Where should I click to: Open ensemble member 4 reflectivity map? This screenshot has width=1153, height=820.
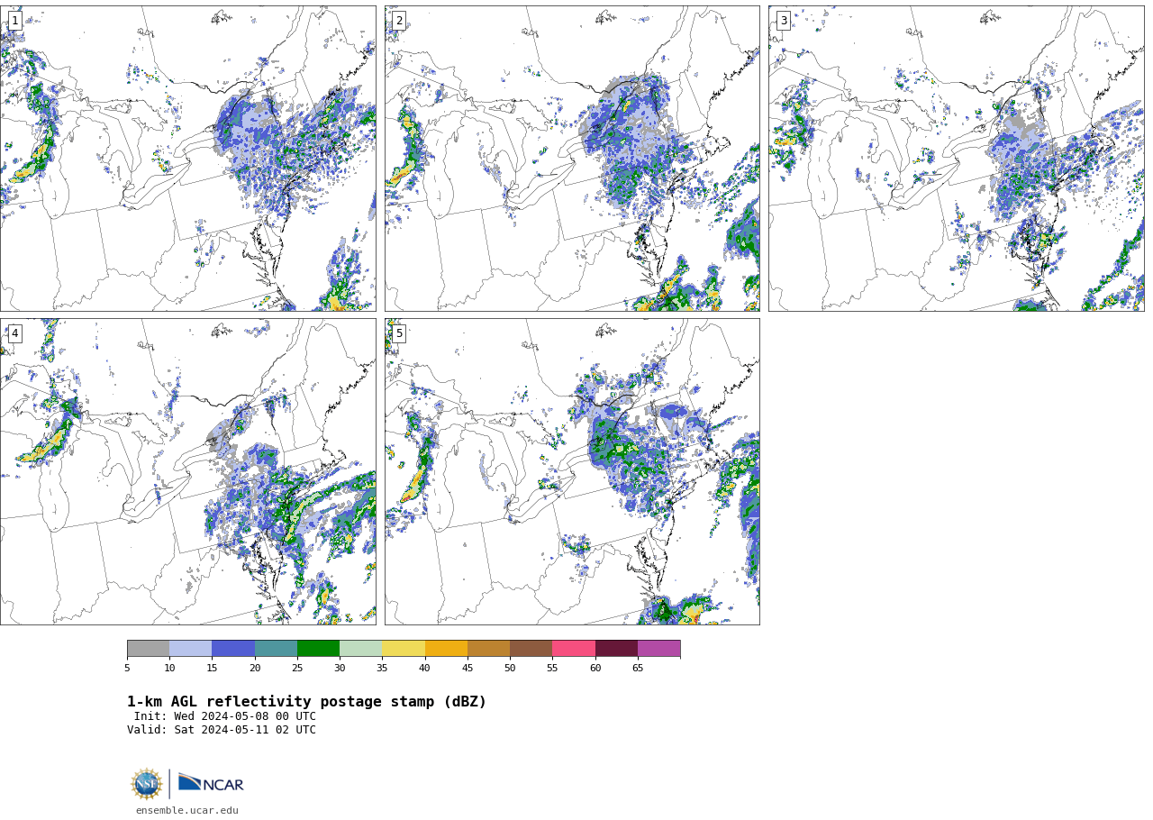[x=187, y=471]
